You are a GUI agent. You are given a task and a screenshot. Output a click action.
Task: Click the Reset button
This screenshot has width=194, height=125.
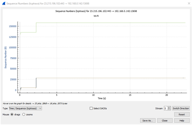tap(182, 115)
